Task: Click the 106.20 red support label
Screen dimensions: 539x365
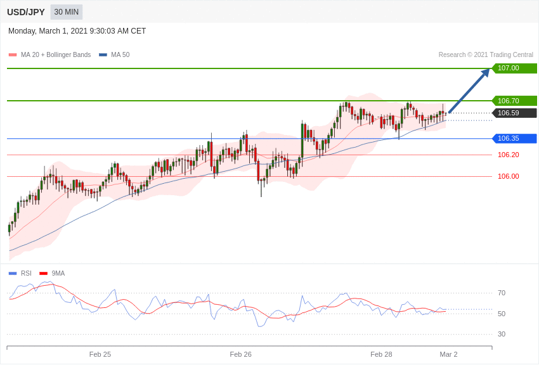Action: point(509,155)
